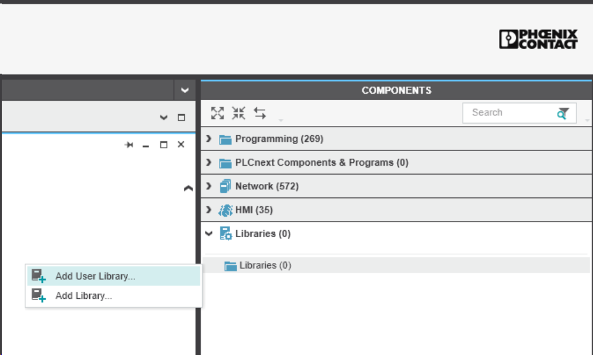The width and height of the screenshot is (593, 355).
Task: Choose Add User Library from context menu
Action: [95, 277]
